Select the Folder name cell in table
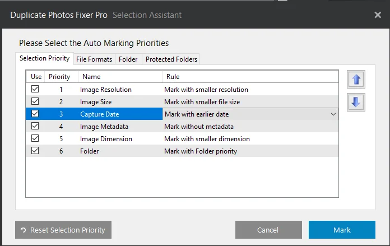 pyautogui.click(x=89, y=151)
